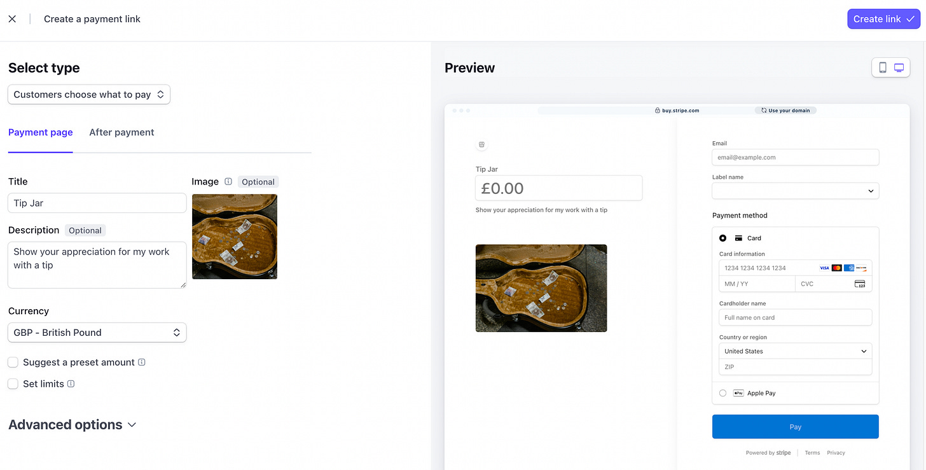Enable Suggest a preset amount checkbox
Viewport: 926px width, 470px height.
coord(13,362)
